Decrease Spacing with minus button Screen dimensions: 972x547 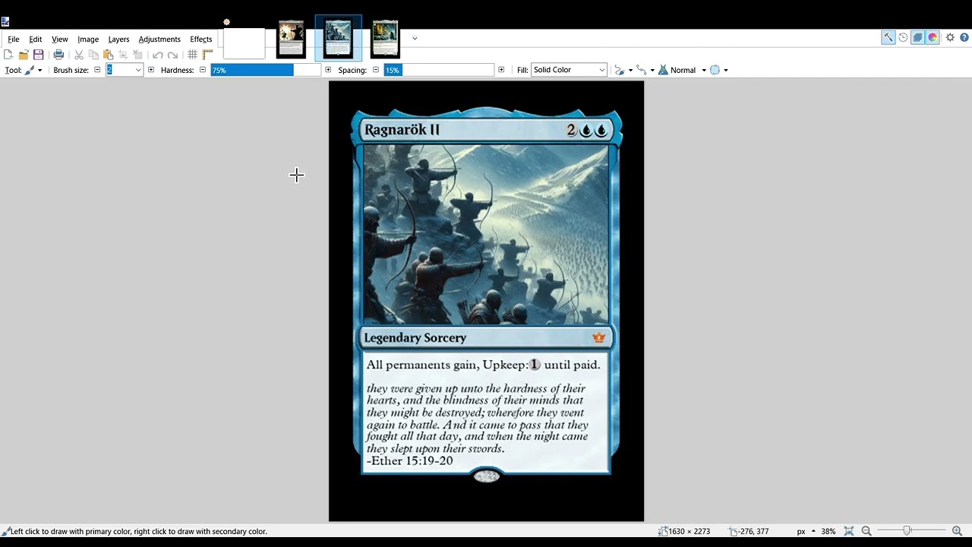(x=376, y=70)
